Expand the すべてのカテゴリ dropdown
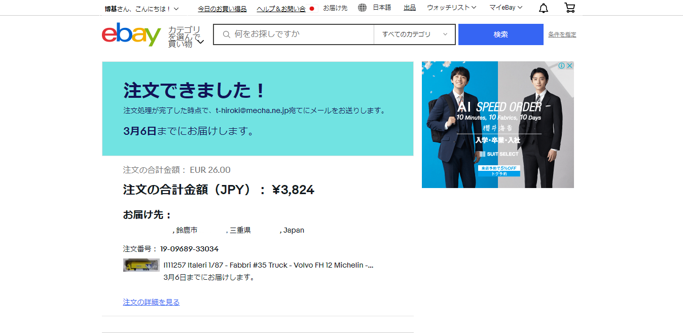This screenshot has height=333, width=683. click(x=415, y=34)
